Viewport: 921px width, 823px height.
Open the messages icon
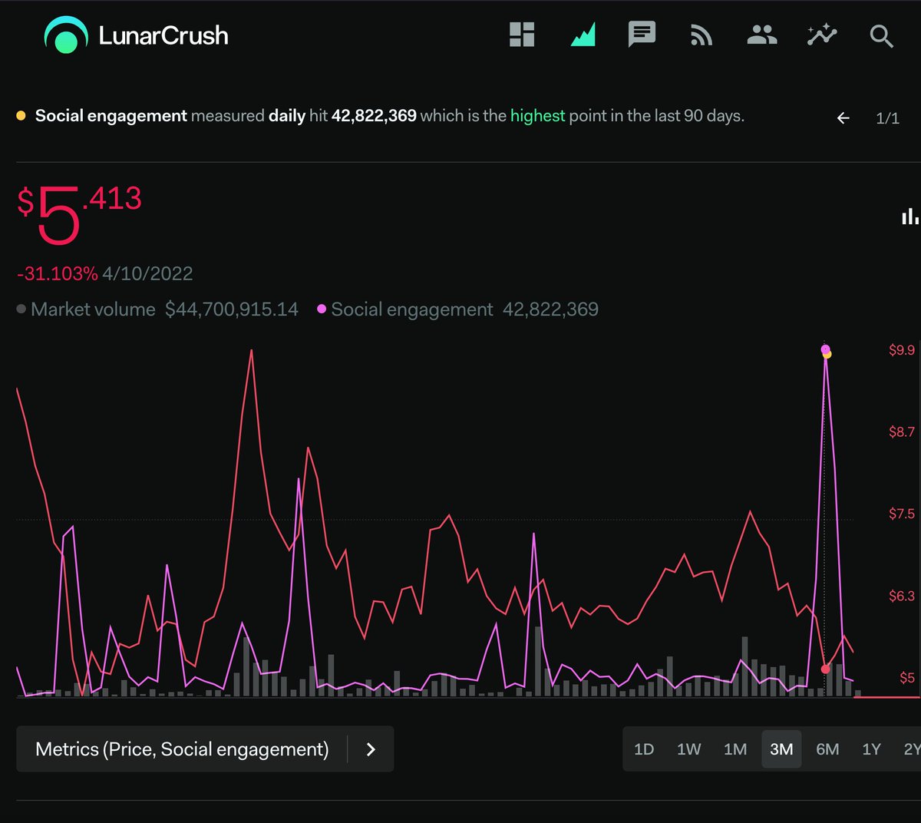(x=642, y=35)
